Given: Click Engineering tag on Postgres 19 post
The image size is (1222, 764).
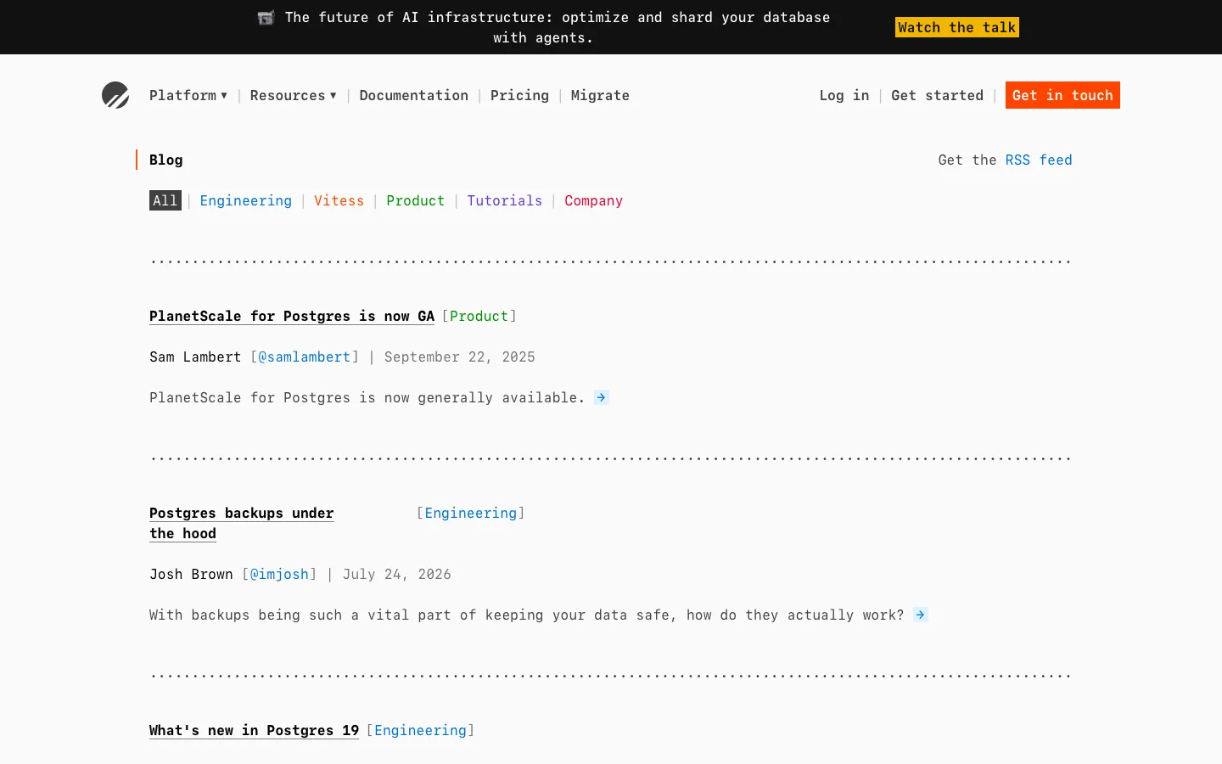Looking at the screenshot, I should coord(421,730).
